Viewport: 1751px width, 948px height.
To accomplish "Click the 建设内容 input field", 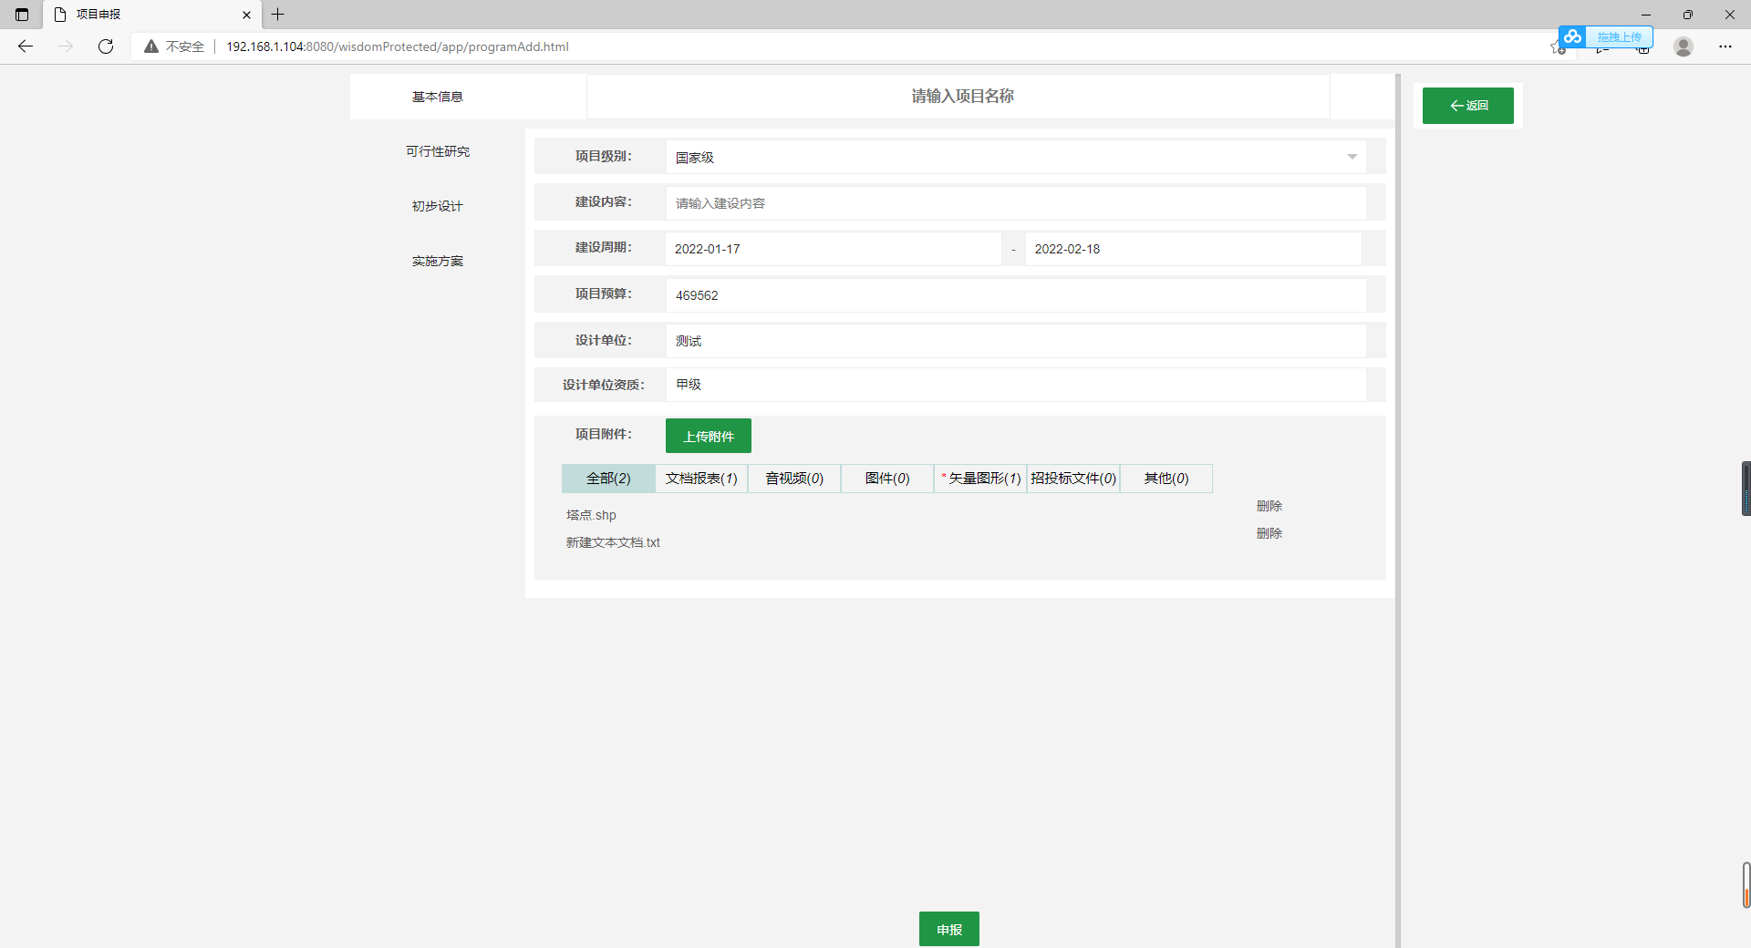I will click(x=1015, y=203).
